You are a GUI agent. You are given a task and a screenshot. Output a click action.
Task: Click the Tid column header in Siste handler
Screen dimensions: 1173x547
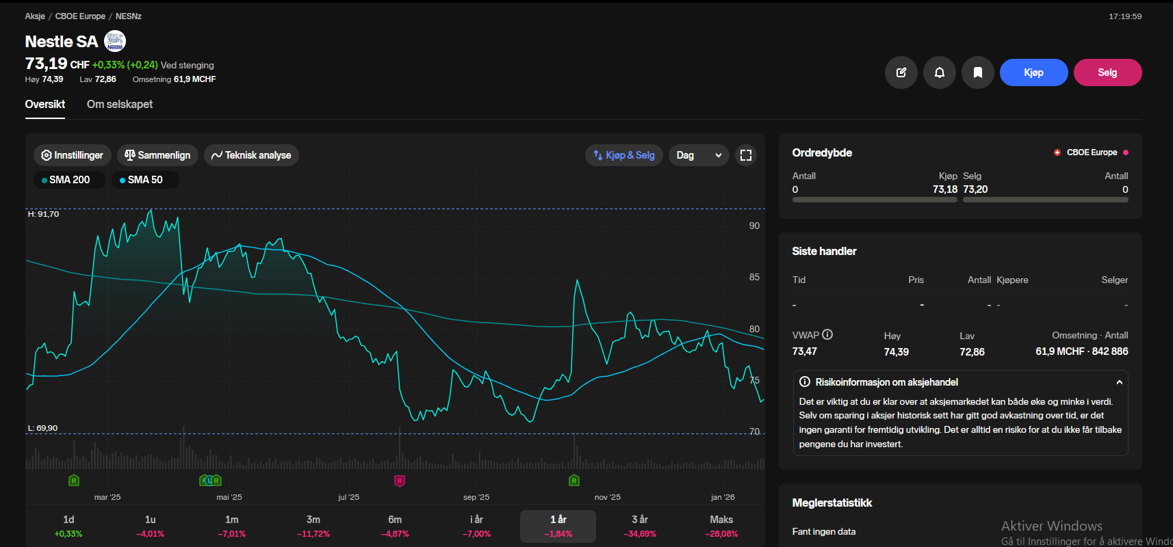(799, 280)
